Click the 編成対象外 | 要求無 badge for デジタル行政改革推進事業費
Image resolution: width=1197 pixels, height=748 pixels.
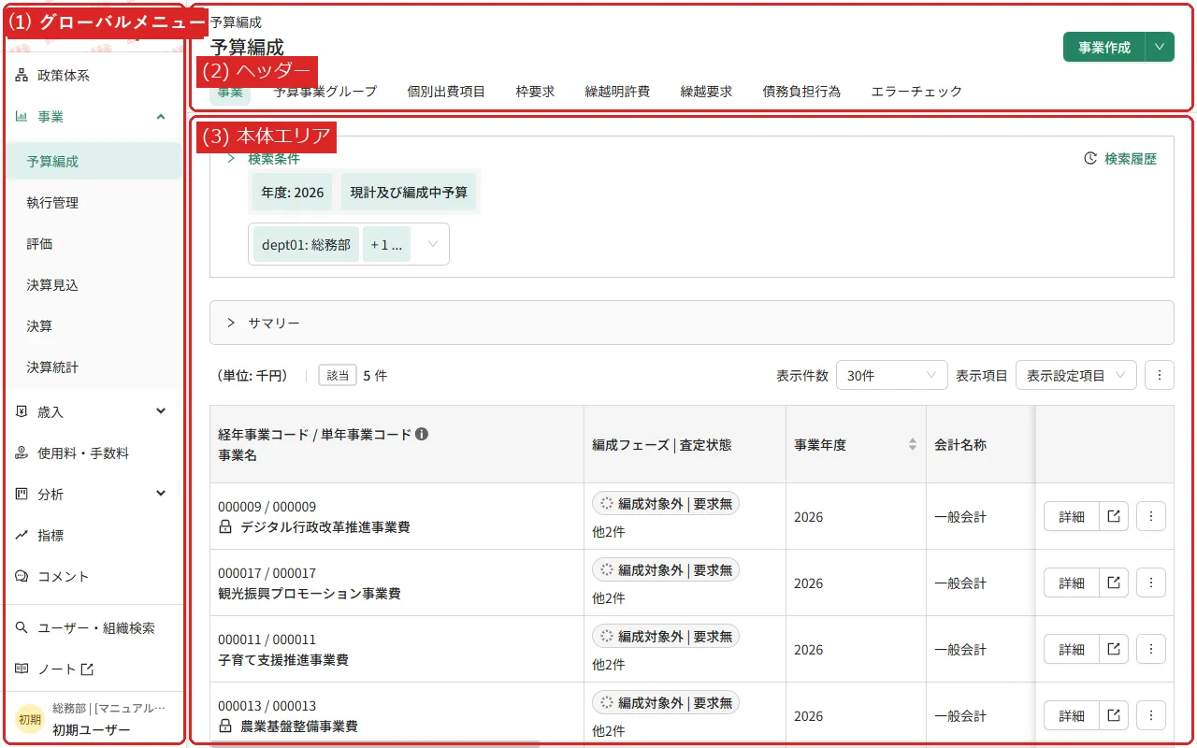pos(665,503)
